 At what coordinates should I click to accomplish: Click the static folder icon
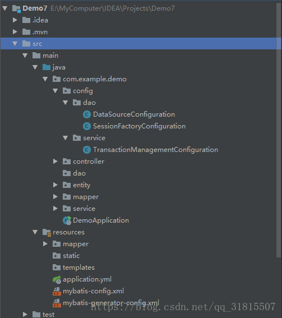click(x=57, y=256)
